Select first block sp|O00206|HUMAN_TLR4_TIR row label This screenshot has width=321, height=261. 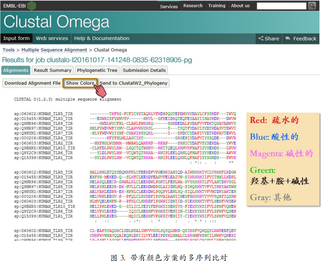point(44,138)
